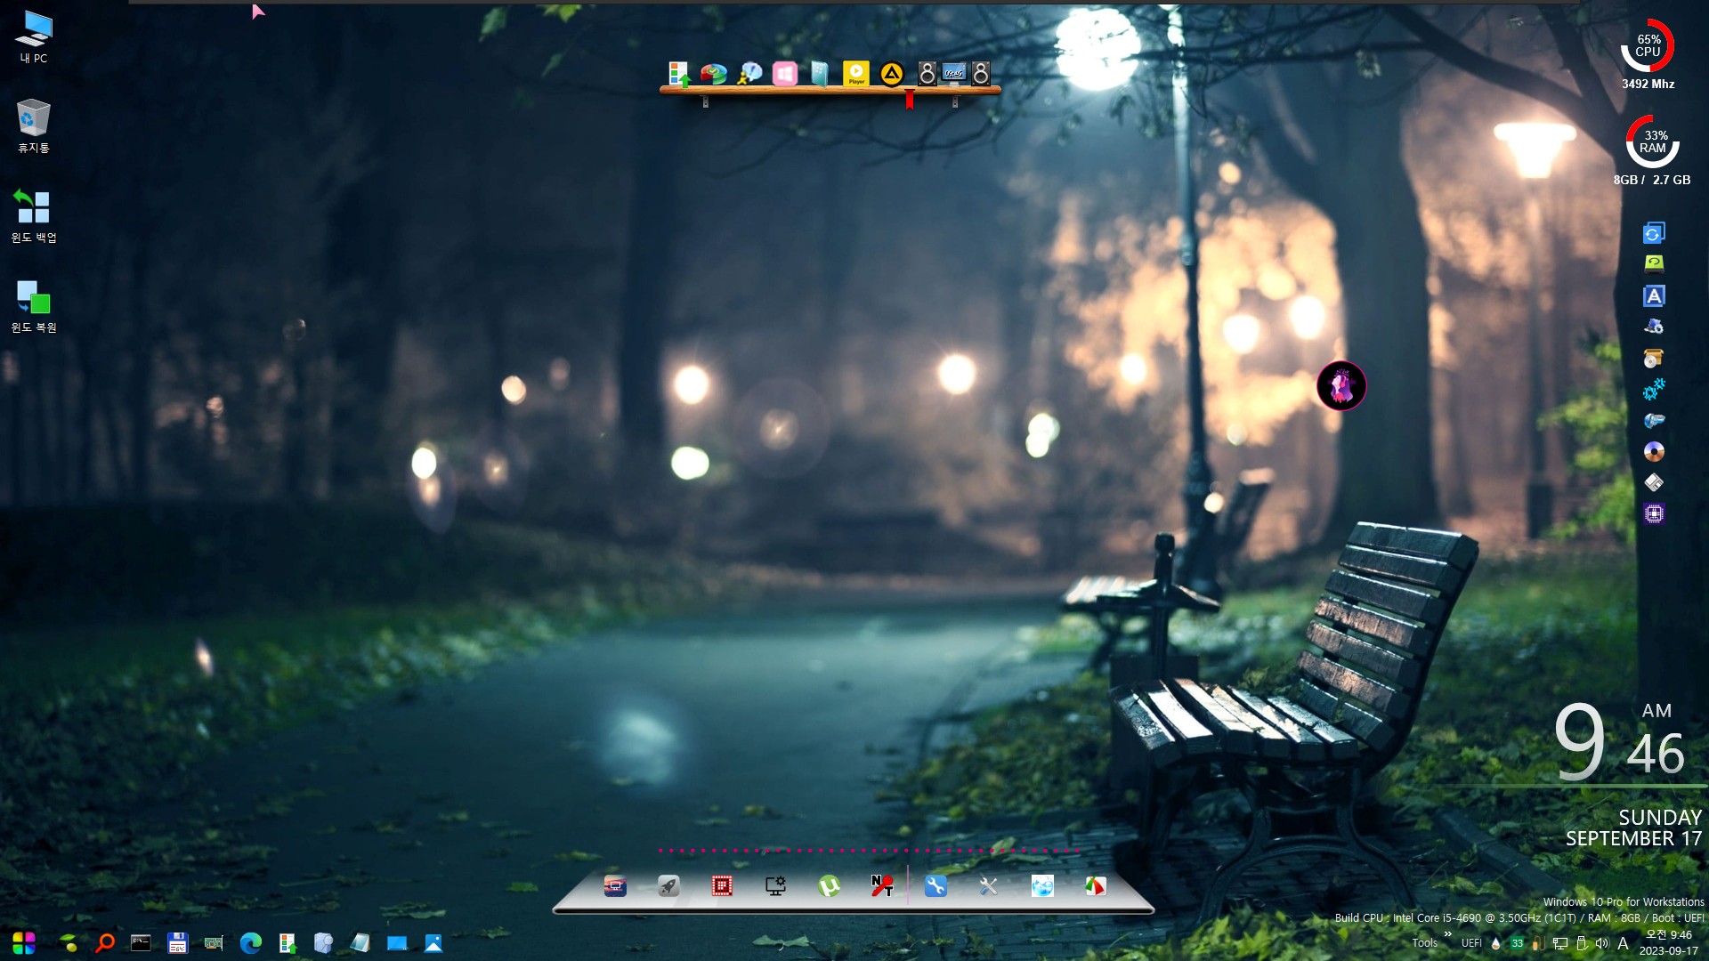Open the 윈도 백업 shortcut

[x=34, y=216]
